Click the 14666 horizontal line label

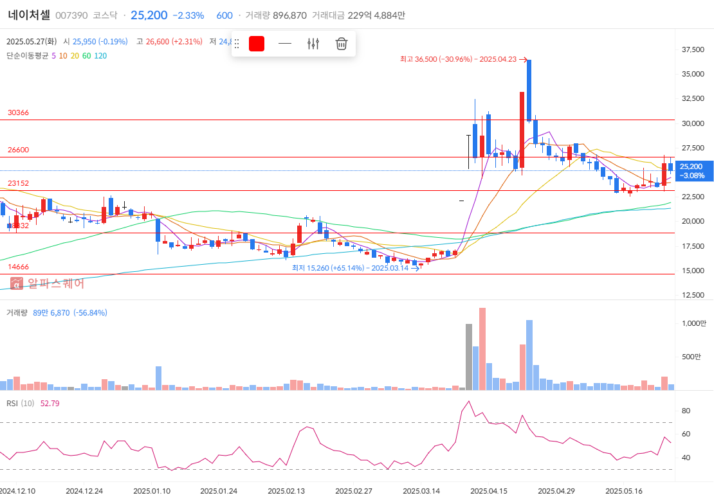point(18,267)
